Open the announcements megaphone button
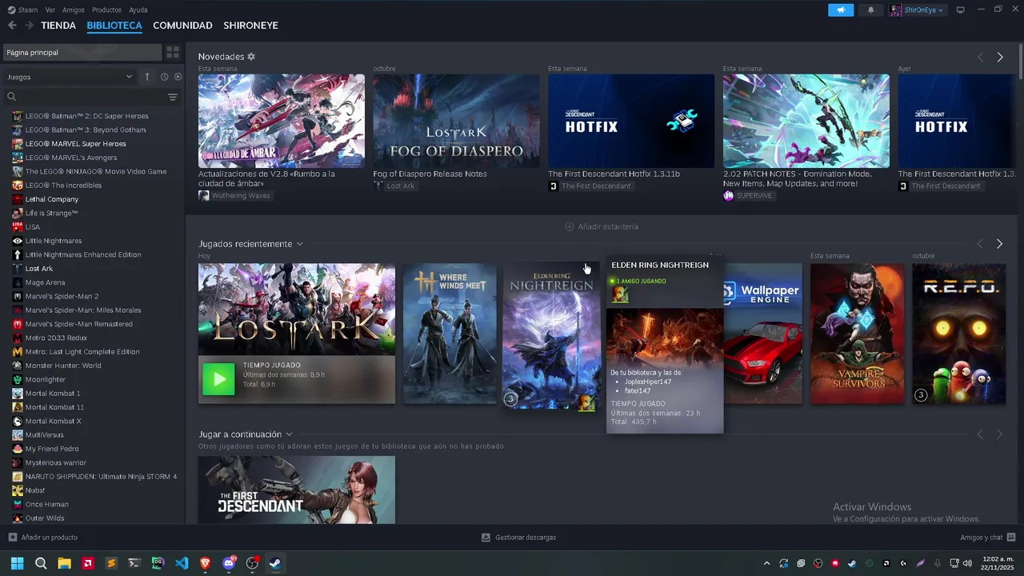1024x576 pixels. coord(841,10)
